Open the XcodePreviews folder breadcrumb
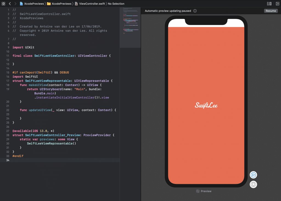 coord(61,4)
